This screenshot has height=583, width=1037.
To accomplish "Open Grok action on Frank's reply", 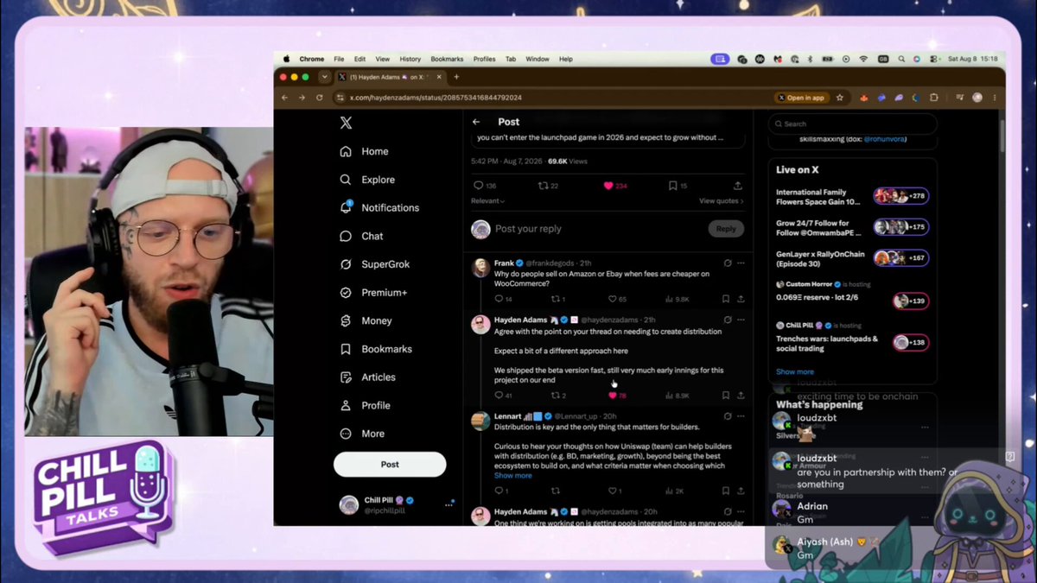I will pos(728,263).
